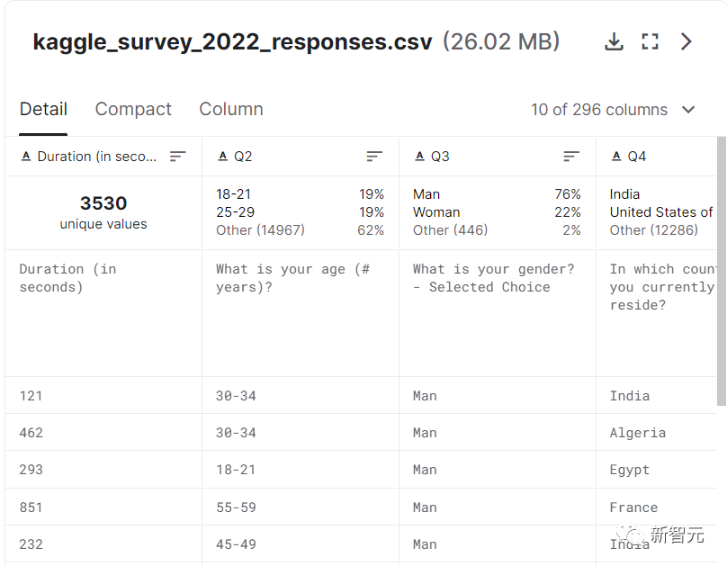Select the Detail tab

[43, 109]
